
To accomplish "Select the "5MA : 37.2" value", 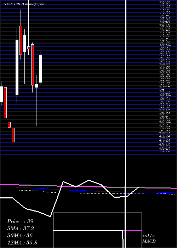I will [x=21, y=229].
